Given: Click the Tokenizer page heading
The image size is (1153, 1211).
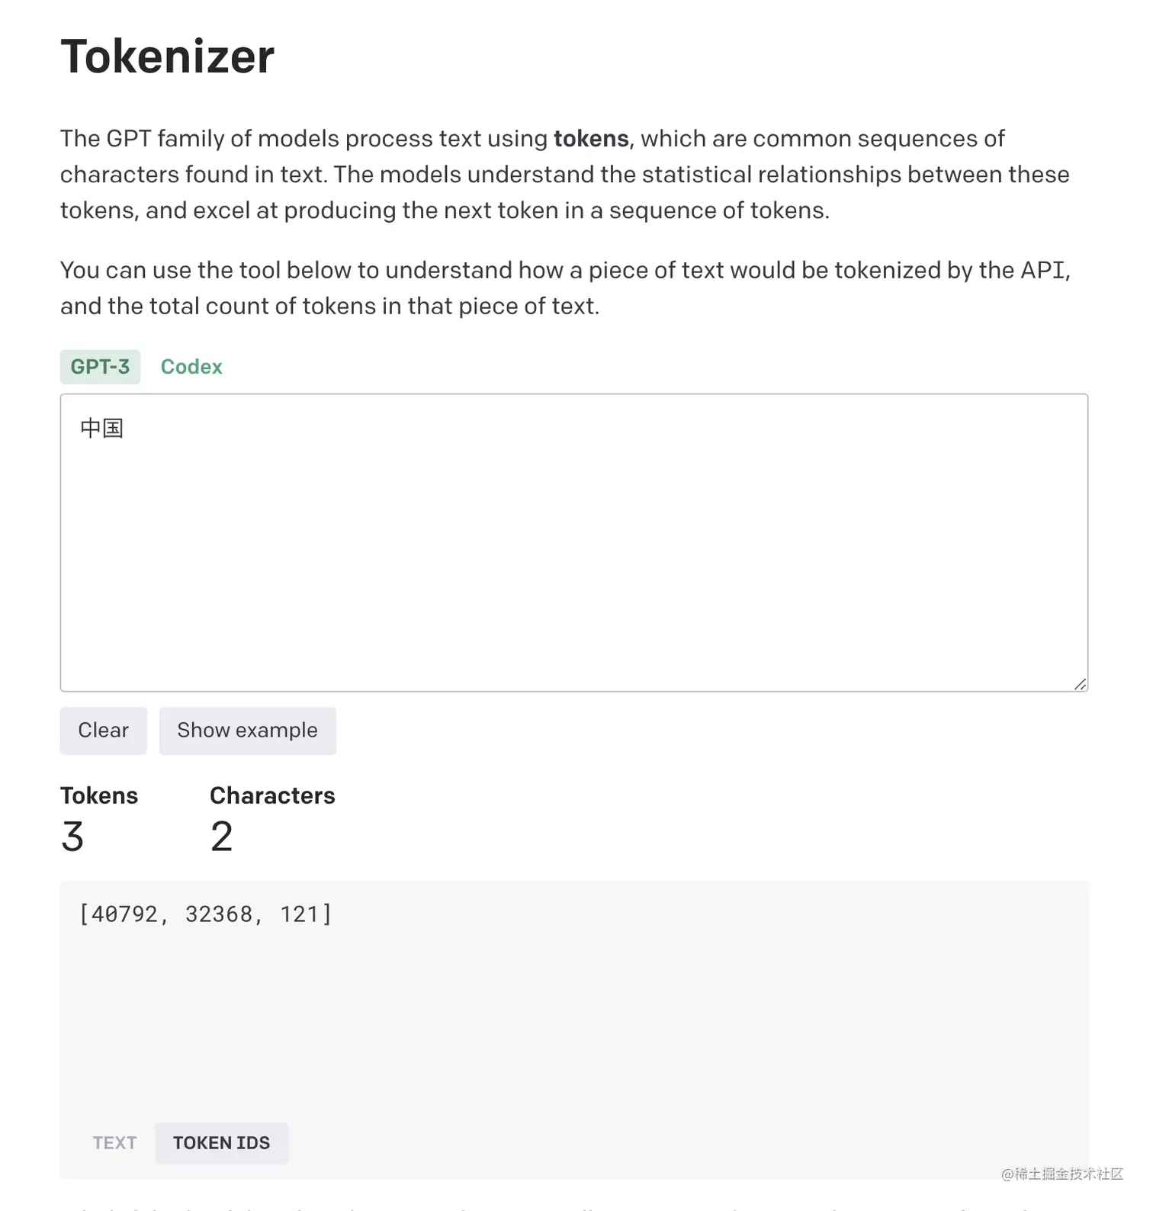Looking at the screenshot, I should point(168,56).
